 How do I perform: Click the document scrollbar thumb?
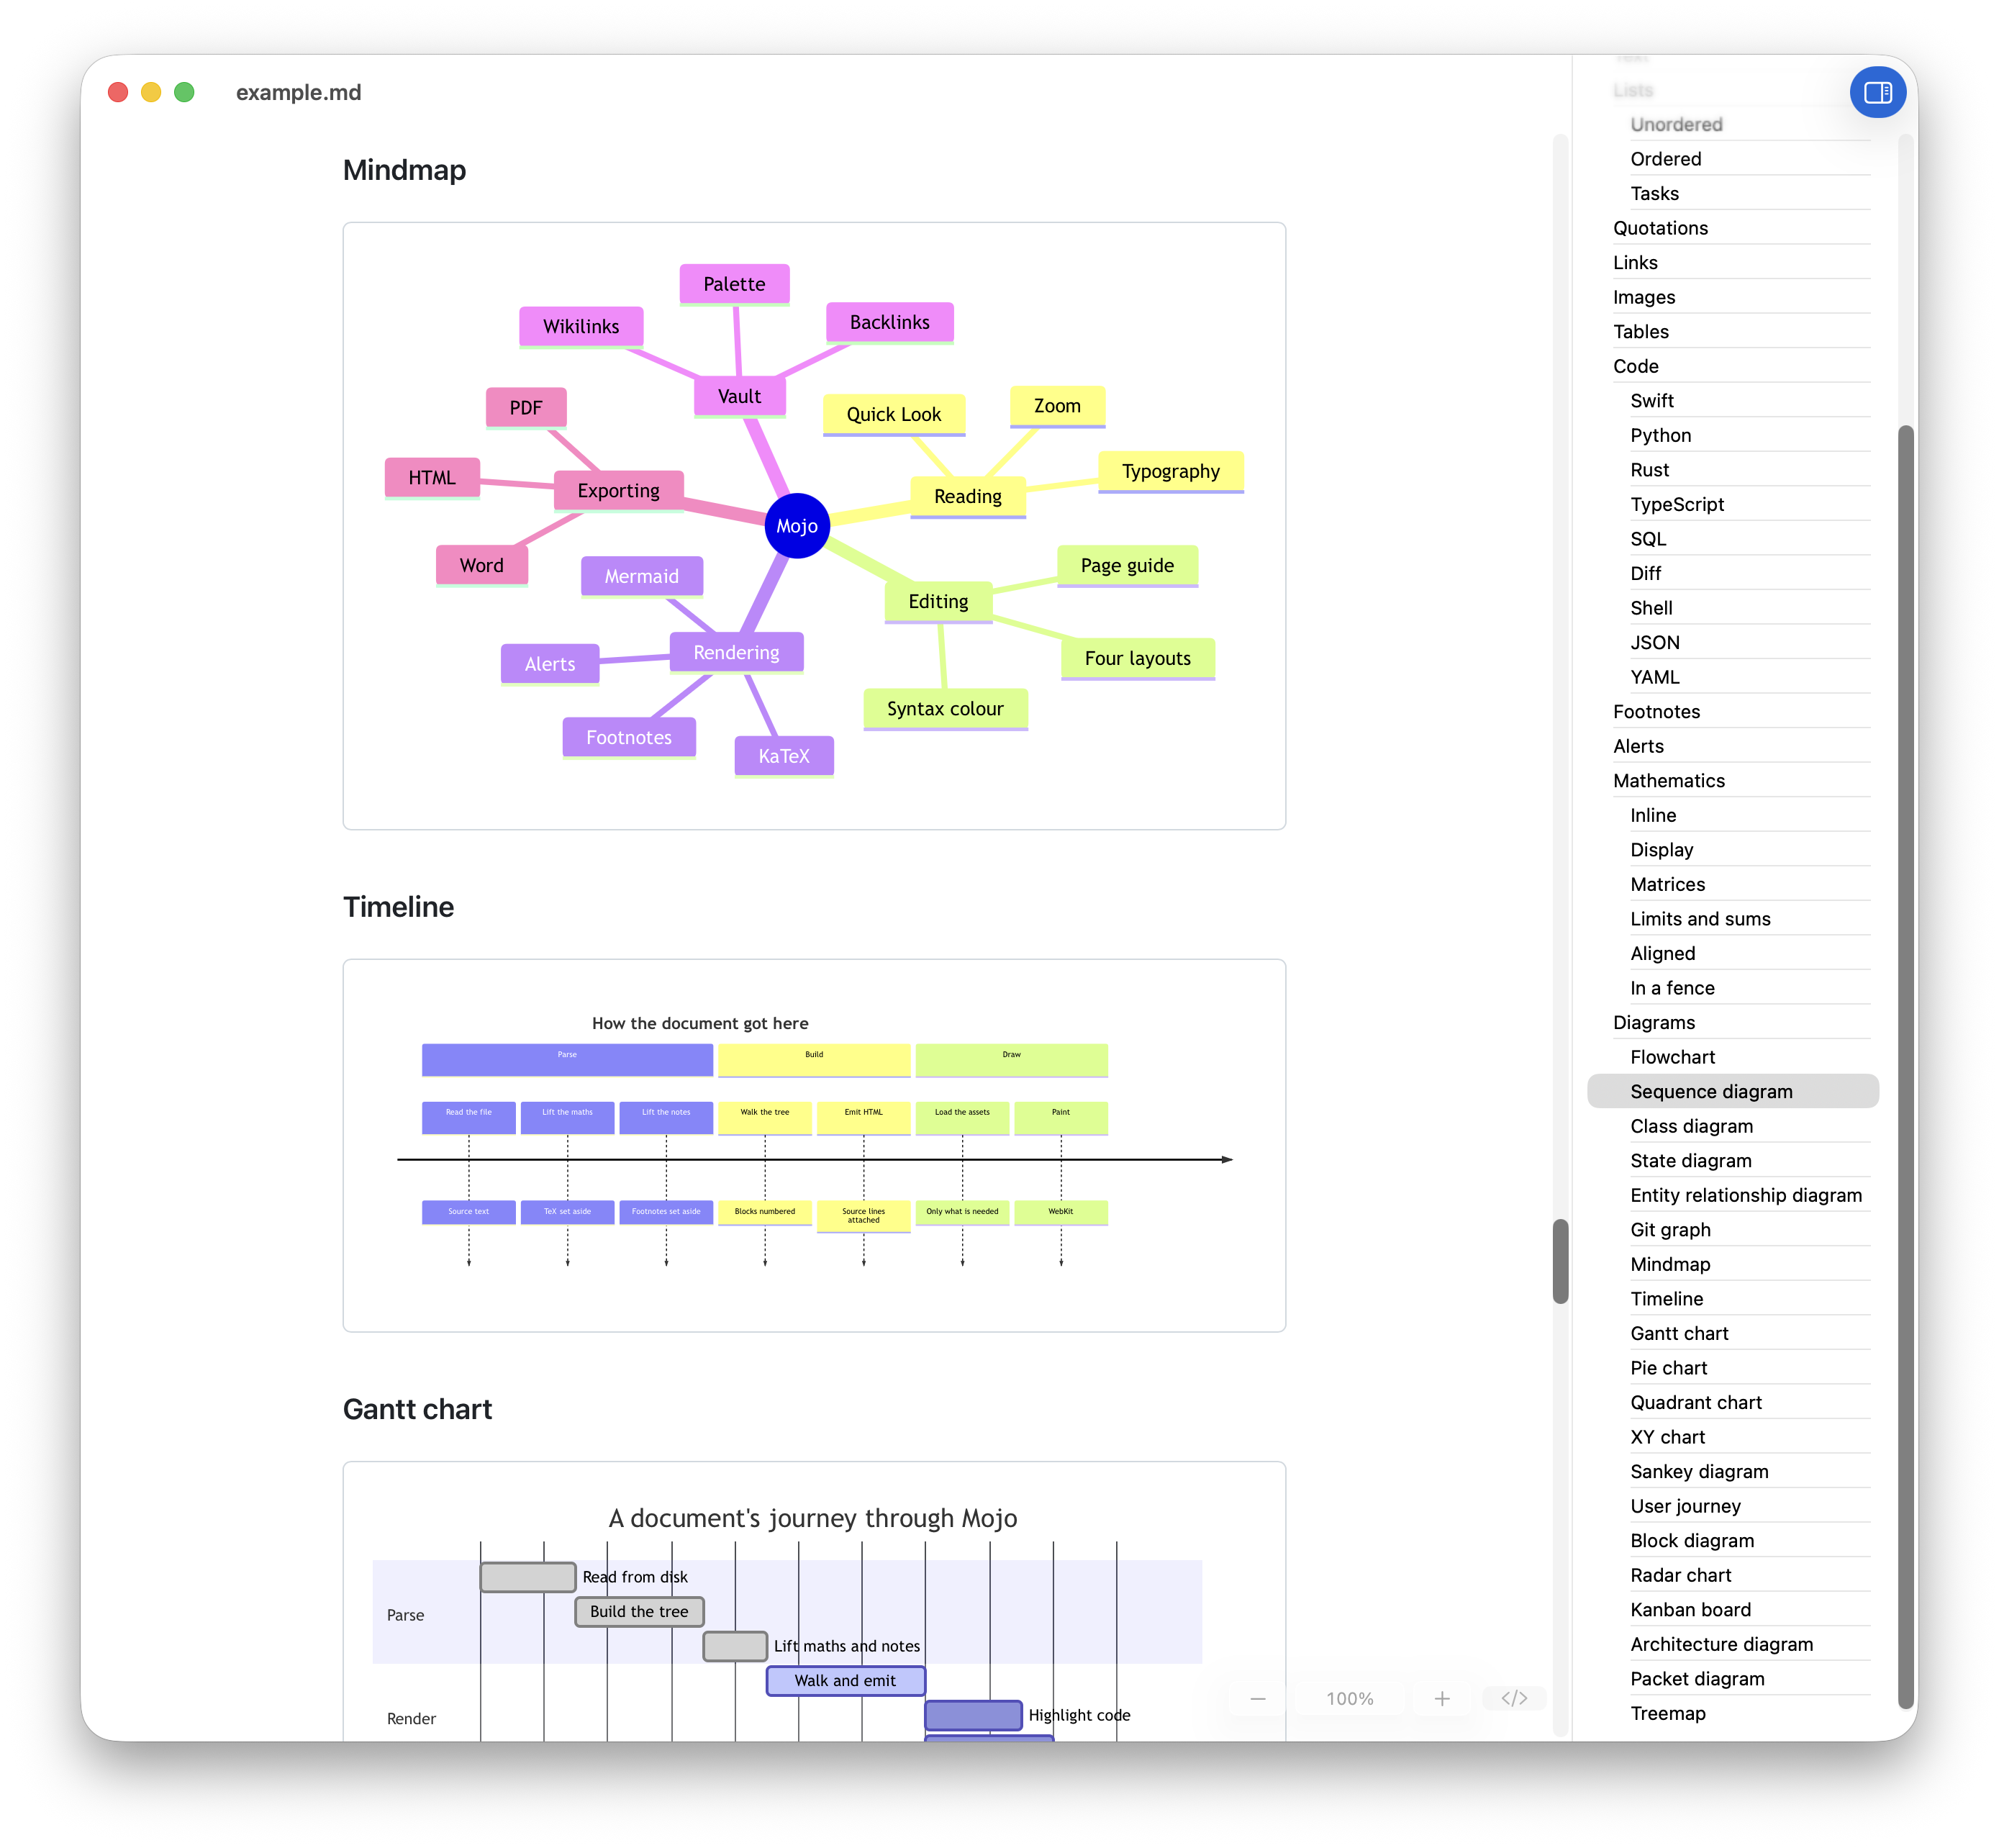(1560, 1260)
